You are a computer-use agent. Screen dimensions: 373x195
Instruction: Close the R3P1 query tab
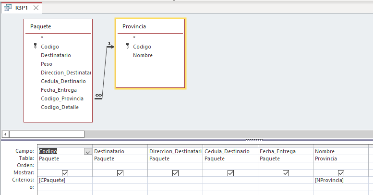(36, 8)
